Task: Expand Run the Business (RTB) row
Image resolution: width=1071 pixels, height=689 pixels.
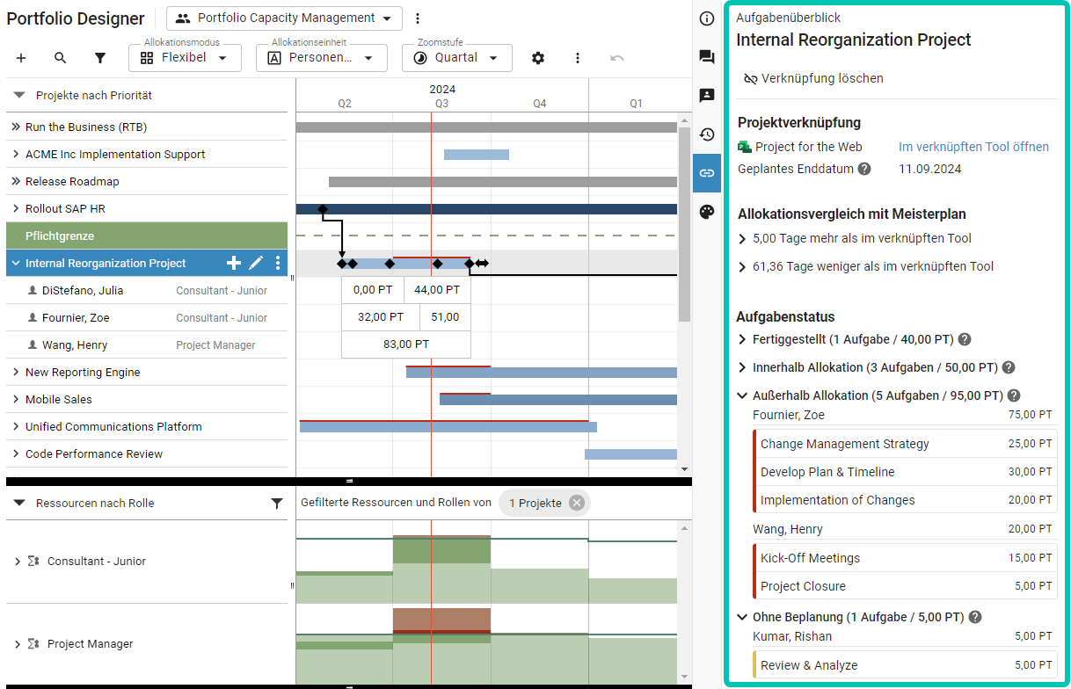Action: point(16,127)
